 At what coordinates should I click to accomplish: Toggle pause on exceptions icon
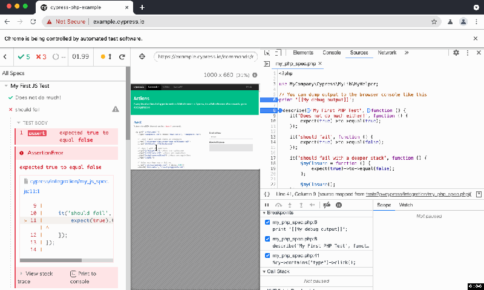tap(339, 205)
